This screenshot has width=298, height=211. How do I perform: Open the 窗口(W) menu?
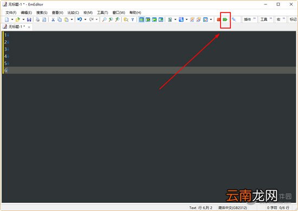pyautogui.click(x=119, y=12)
